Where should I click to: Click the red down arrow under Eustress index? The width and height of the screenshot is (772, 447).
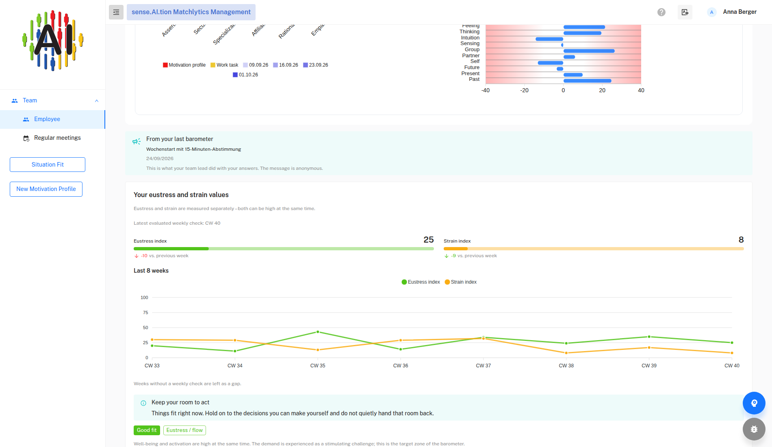[x=137, y=256]
